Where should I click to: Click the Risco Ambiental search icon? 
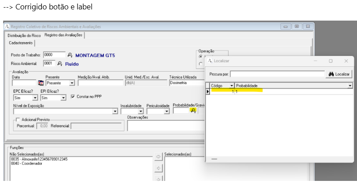[60, 64]
